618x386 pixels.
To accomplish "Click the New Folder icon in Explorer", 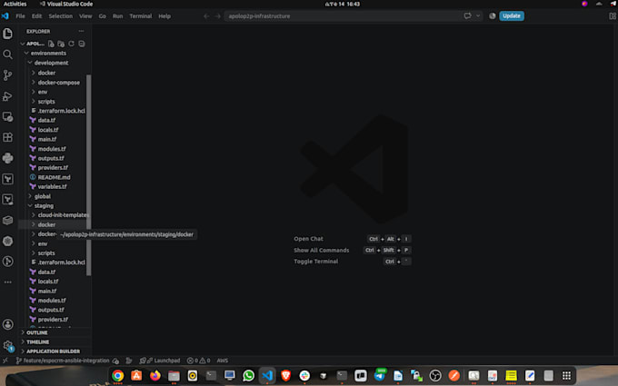I will tap(61, 44).
